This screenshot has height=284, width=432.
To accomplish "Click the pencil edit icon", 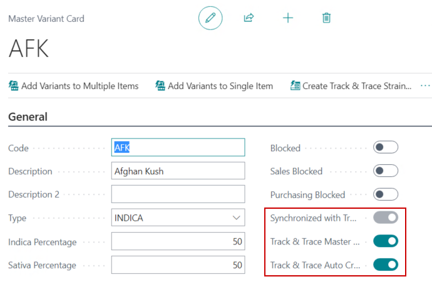I will [x=210, y=18].
